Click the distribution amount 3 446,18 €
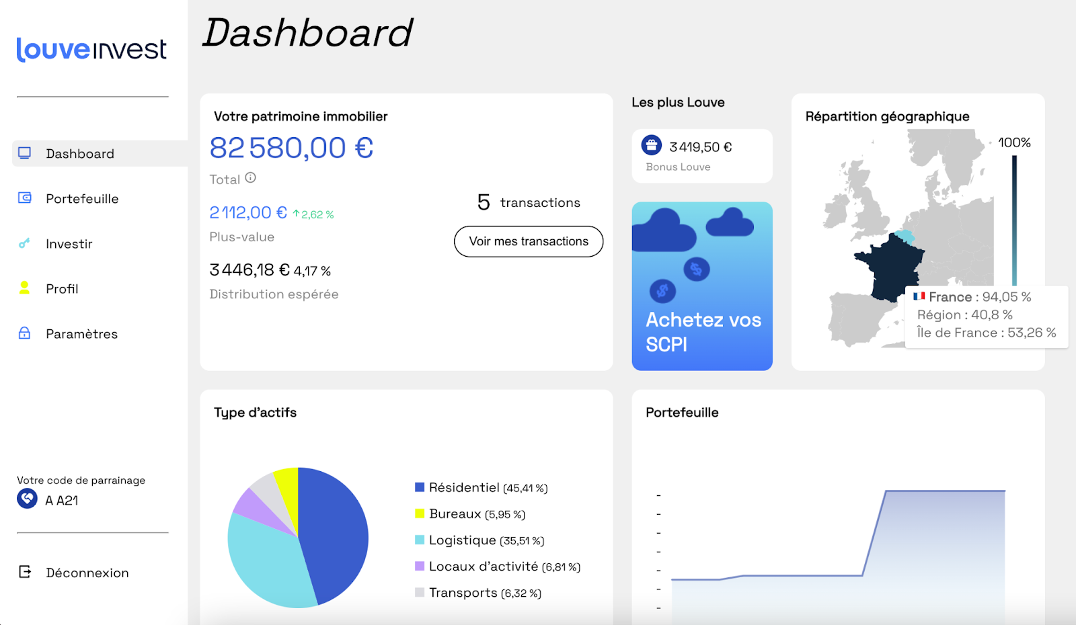The height and width of the screenshot is (625, 1076). pyautogui.click(x=249, y=269)
